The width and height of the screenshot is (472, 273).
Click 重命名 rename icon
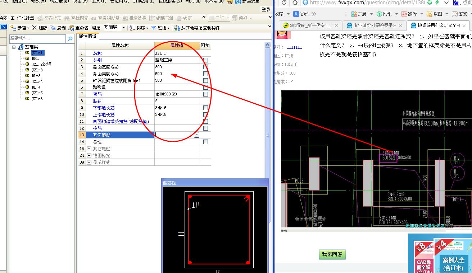[x=71, y=28]
